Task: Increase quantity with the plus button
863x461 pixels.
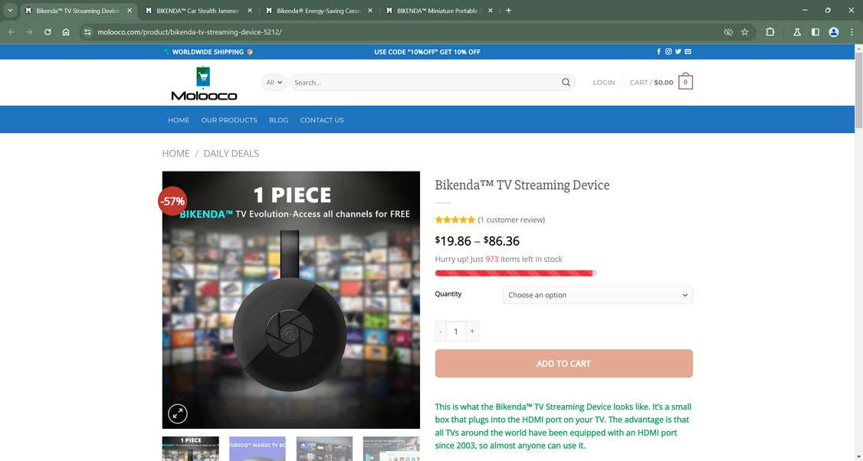Action: (x=472, y=332)
